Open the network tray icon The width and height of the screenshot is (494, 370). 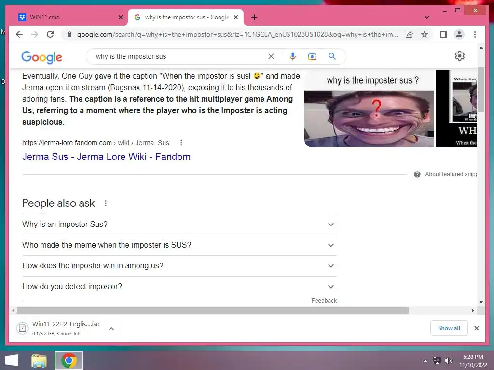[437, 361]
